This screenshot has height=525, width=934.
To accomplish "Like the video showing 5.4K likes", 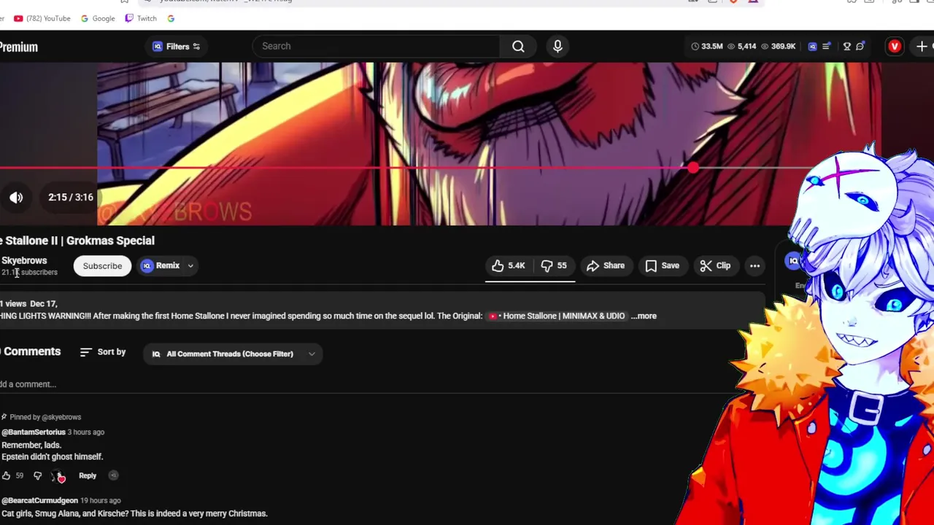I will (509, 266).
